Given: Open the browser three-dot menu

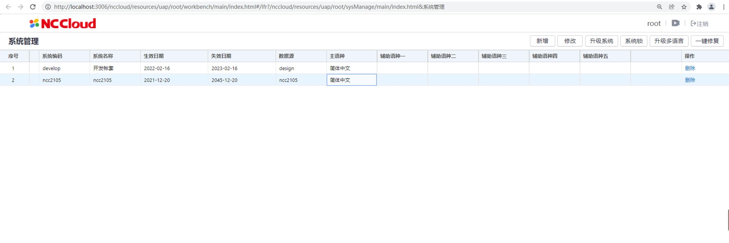Looking at the screenshot, I should tap(724, 7).
